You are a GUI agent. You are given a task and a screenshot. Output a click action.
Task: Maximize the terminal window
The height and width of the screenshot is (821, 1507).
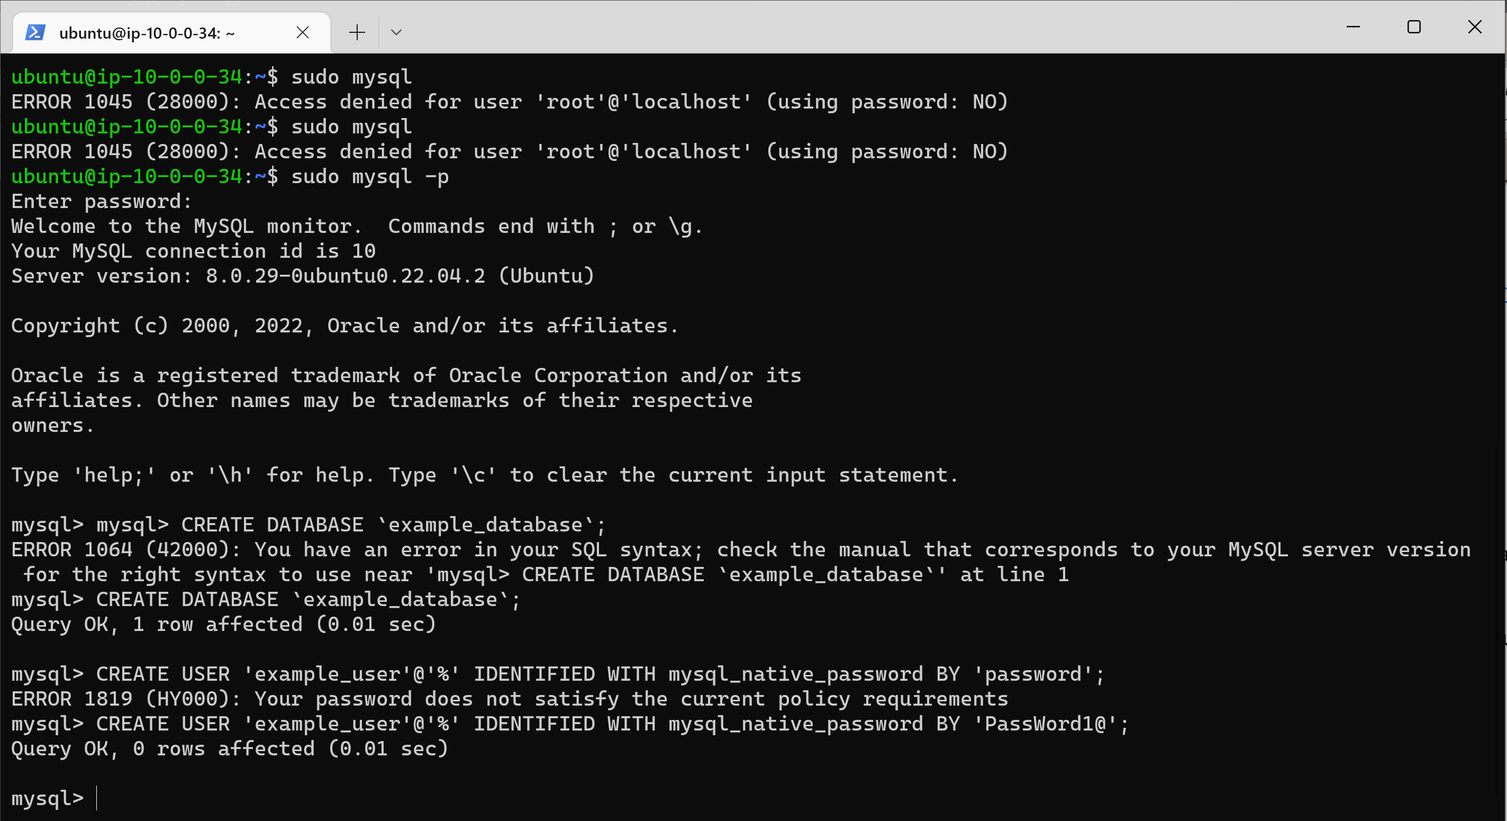(1414, 26)
